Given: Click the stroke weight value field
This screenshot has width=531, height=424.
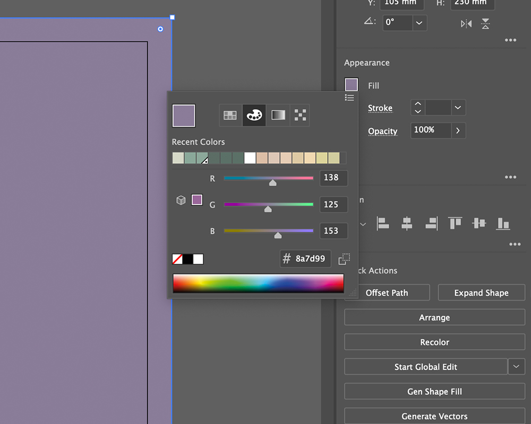Looking at the screenshot, I should click(438, 108).
